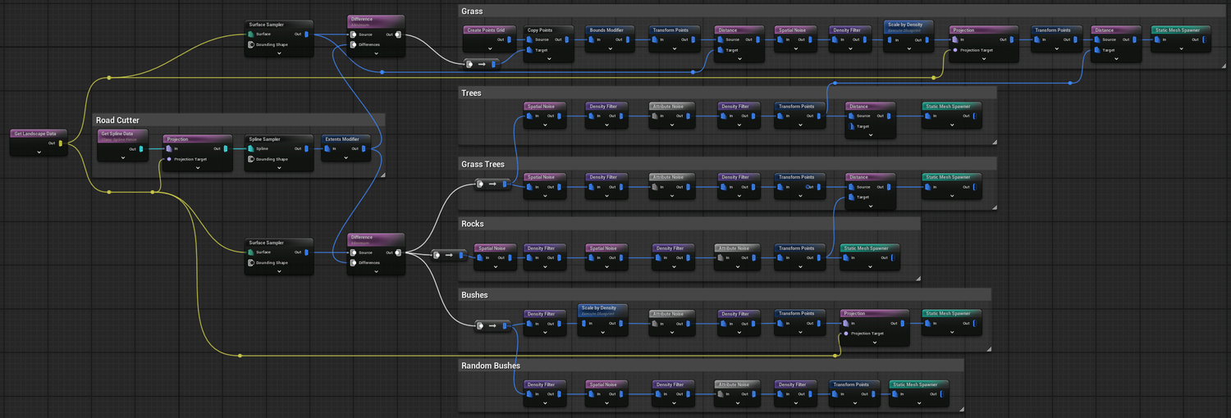Click the Out pin of Create Points Grid
The height and width of the screenshot is (418, 1231).
point(510,39)
